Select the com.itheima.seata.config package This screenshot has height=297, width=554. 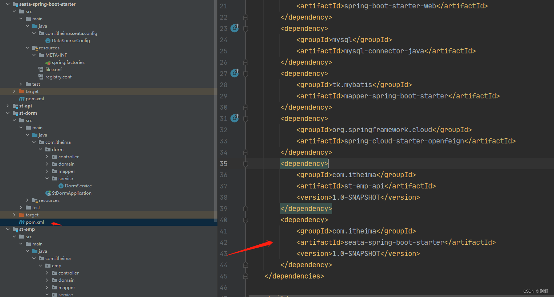pyautogui.click(x=71, y=33)
